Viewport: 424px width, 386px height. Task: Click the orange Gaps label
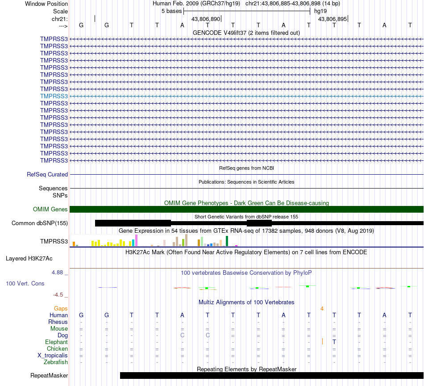[x=61, y=309]
